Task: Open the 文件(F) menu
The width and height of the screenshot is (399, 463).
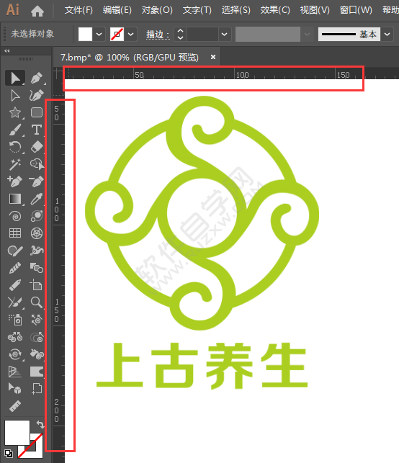Action: pos(79,10)
